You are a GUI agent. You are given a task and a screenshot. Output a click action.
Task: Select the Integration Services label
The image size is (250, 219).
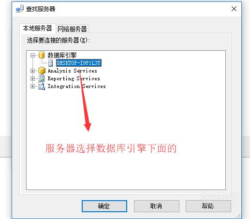point(76,86)
